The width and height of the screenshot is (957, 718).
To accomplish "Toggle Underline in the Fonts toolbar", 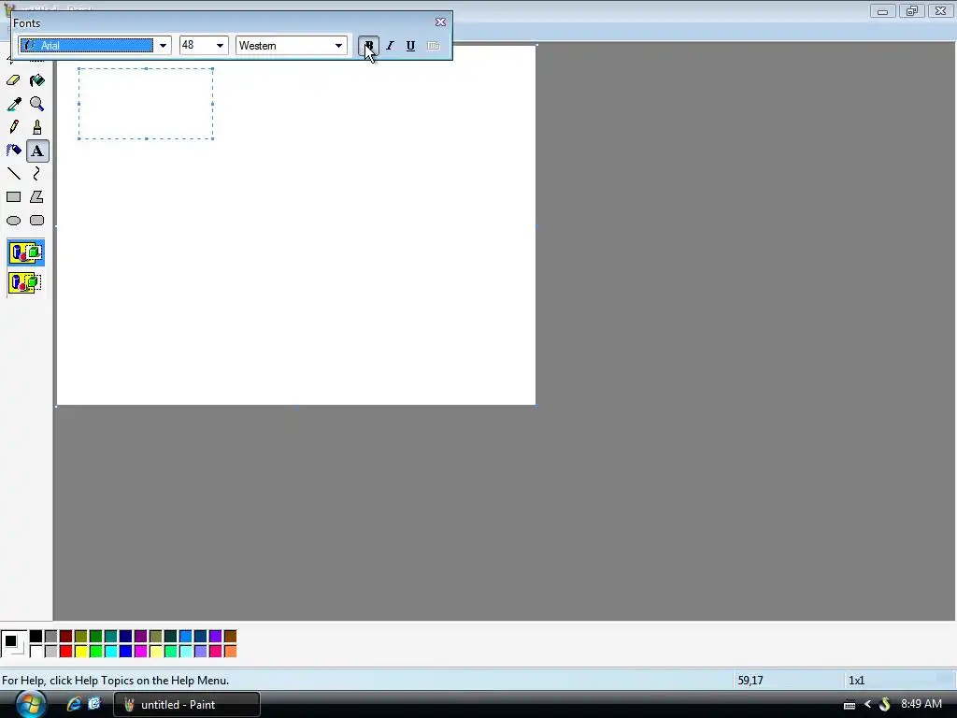I will click(x=411, y=46).
